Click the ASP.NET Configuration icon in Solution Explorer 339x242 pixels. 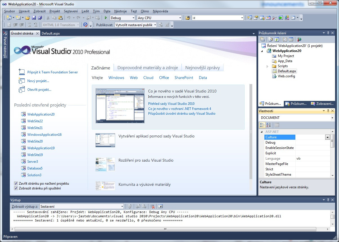tap(299, 39)
